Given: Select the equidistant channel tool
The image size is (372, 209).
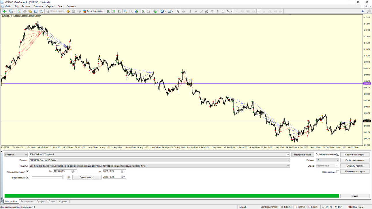Looking at the screenshot, I should 207,11.
